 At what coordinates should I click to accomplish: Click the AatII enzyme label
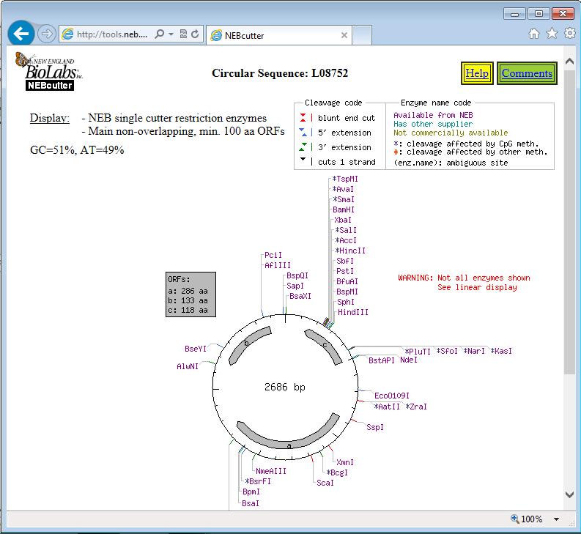click(x=387, y=407)
